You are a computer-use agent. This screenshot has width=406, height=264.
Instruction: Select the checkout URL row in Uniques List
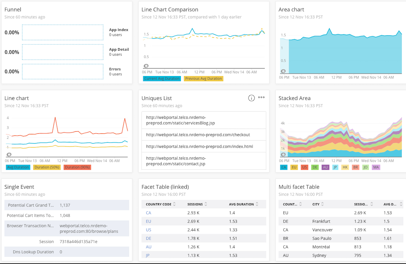coord(204,134)
